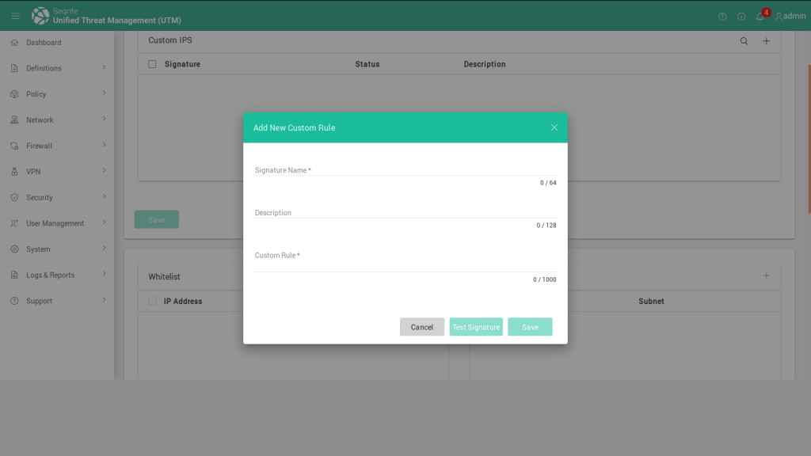
Task: Toggle the Signature select-all checkbox
Action: tap(153, 64)
